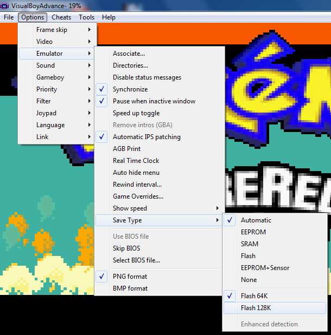331x335 pixels.
Task: Expand the Gameboy submenu
Action: [56, 77]
